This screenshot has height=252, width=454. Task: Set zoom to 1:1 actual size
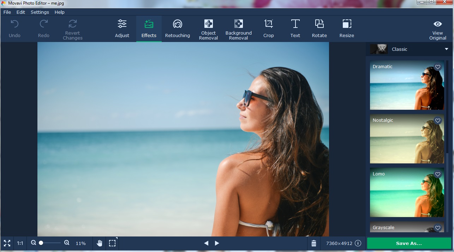20,243
